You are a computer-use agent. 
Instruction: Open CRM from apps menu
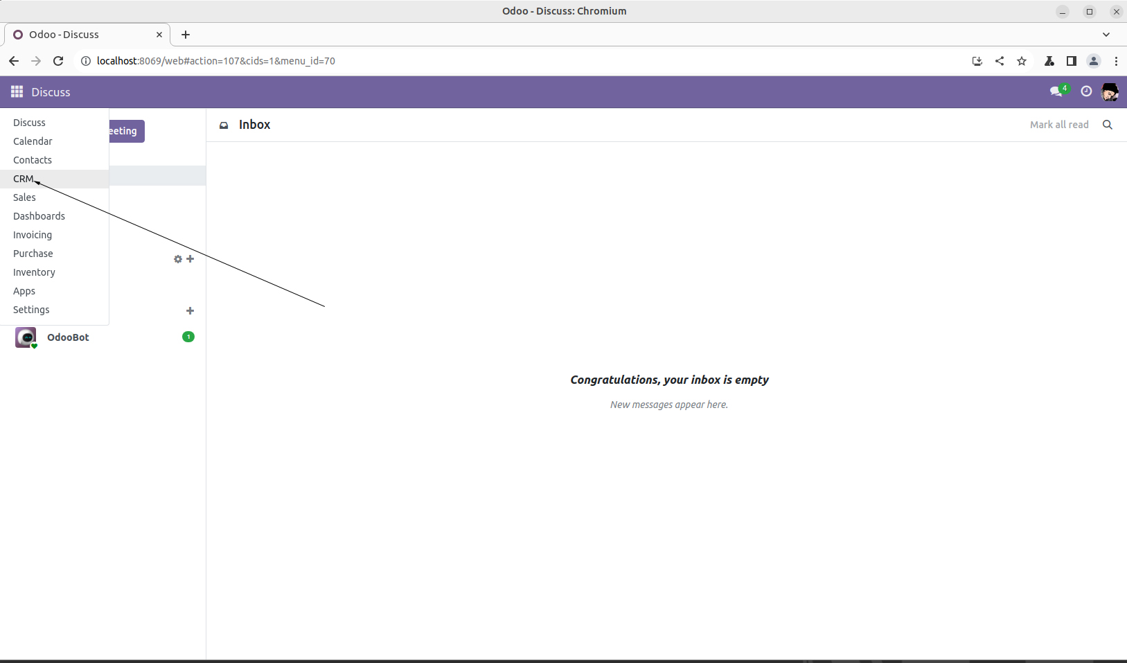pyautogui.click(x=24, y=179)
